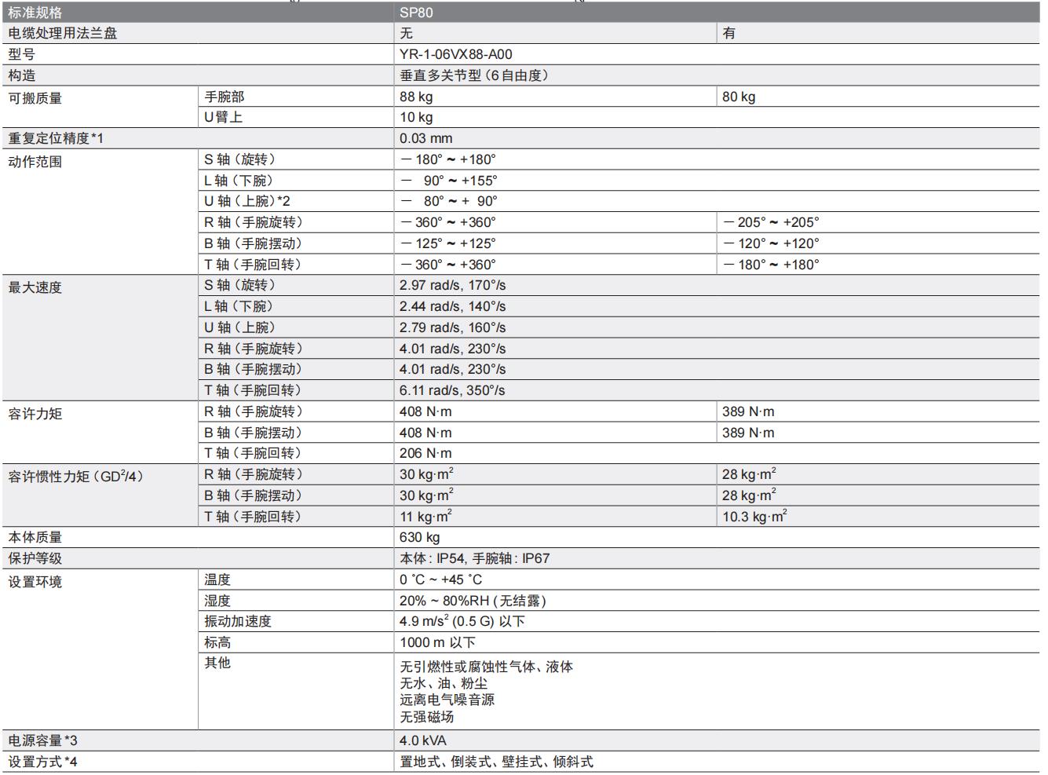The image size is (1048, 775).
Task: Select the line '无强磁场'
Action: (x=427, y=717)
